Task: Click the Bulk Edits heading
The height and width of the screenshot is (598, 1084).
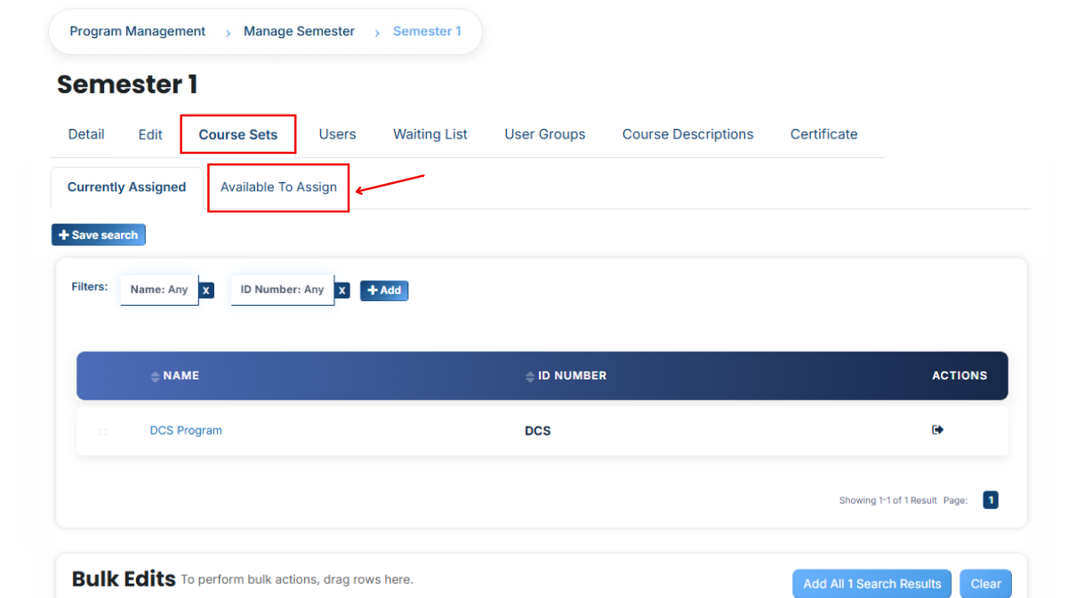Action: pos(124,578)
